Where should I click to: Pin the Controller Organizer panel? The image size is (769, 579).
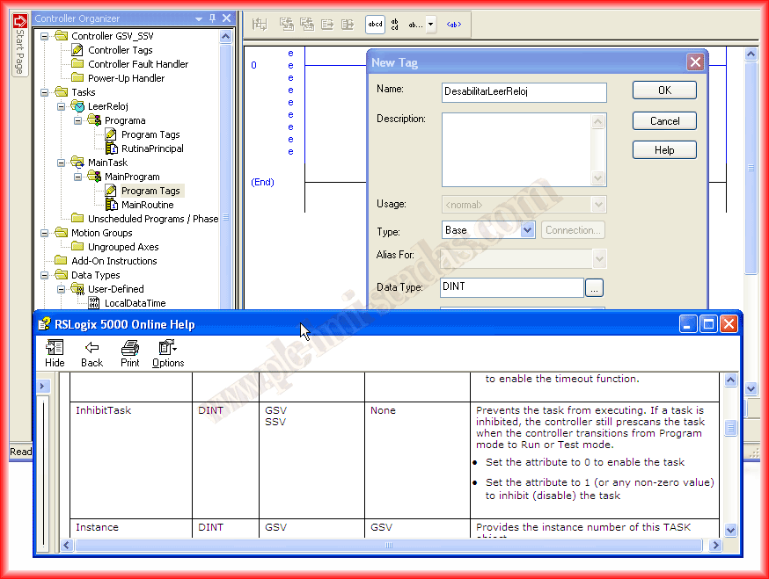click(212, 18)
